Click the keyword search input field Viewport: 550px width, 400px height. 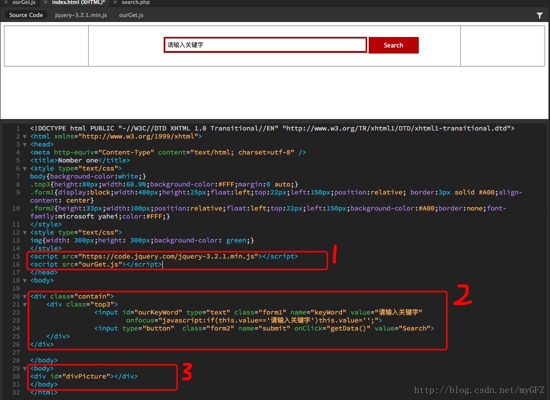click(x=265, y=45)
